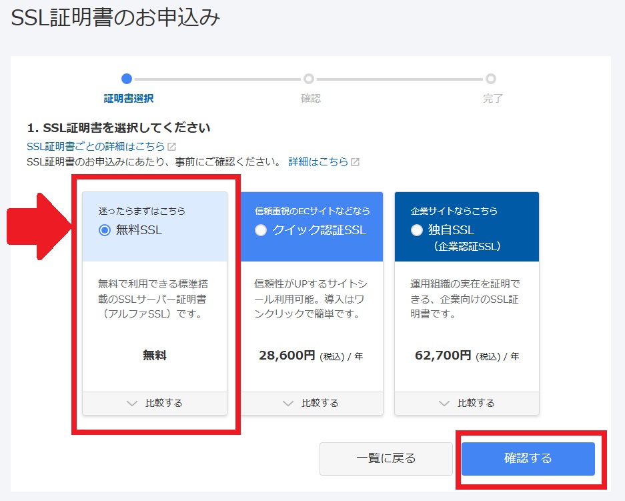Expand 比較する under the クイック認証SSL card
The width and height of the screenshot is (625, 501).
[x=311, y=403]
